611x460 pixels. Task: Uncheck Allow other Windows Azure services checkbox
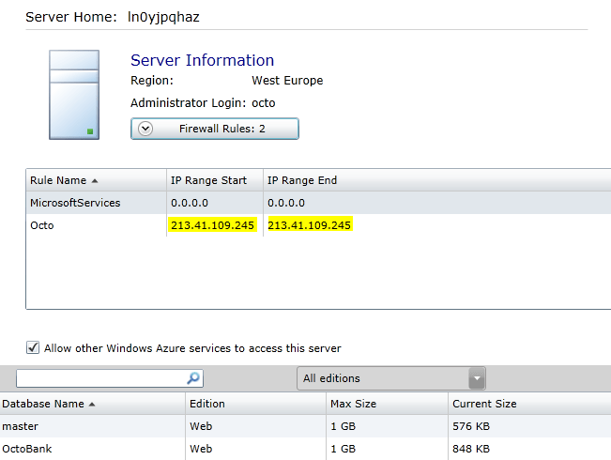pos(33,347)
